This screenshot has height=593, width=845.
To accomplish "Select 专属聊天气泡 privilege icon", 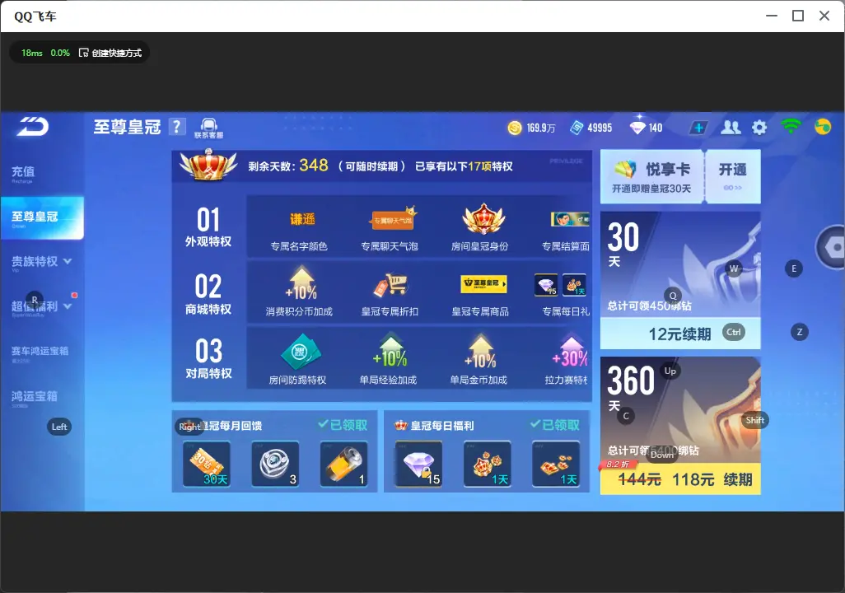I will [x=394, y=219].
